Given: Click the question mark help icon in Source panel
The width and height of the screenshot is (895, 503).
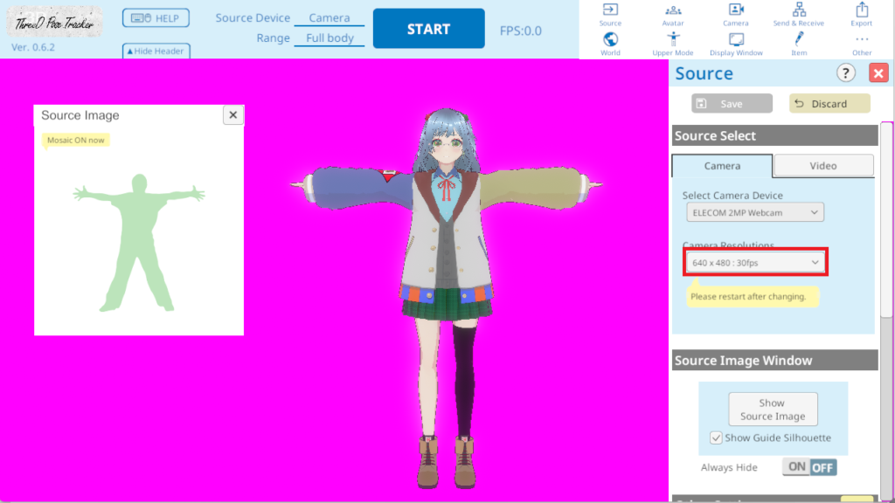Looking at the screenshot, I should (846, 73).
